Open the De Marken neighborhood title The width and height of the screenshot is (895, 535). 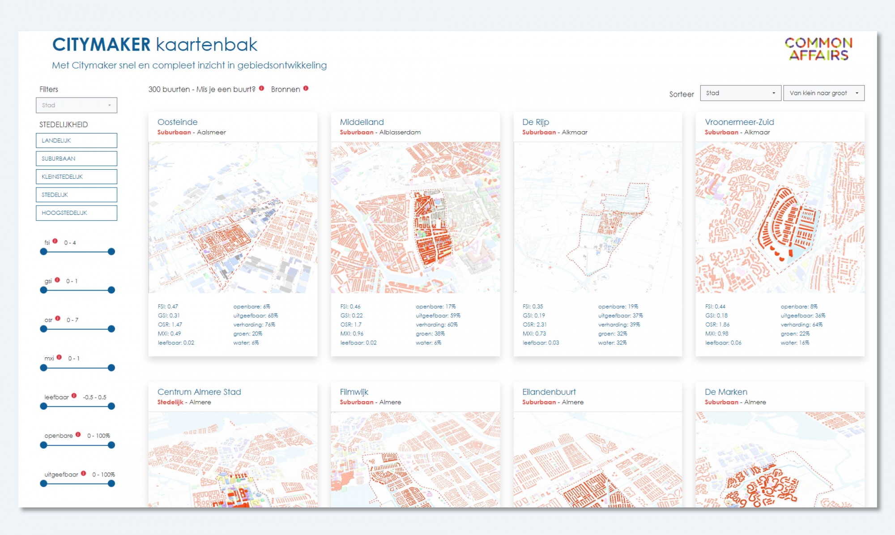[726, 392]
